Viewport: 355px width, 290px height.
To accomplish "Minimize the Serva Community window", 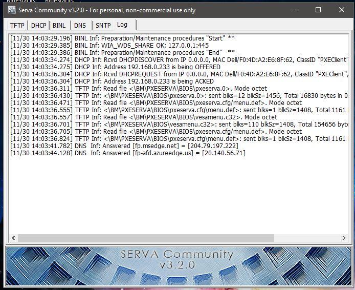I will 295,10.
